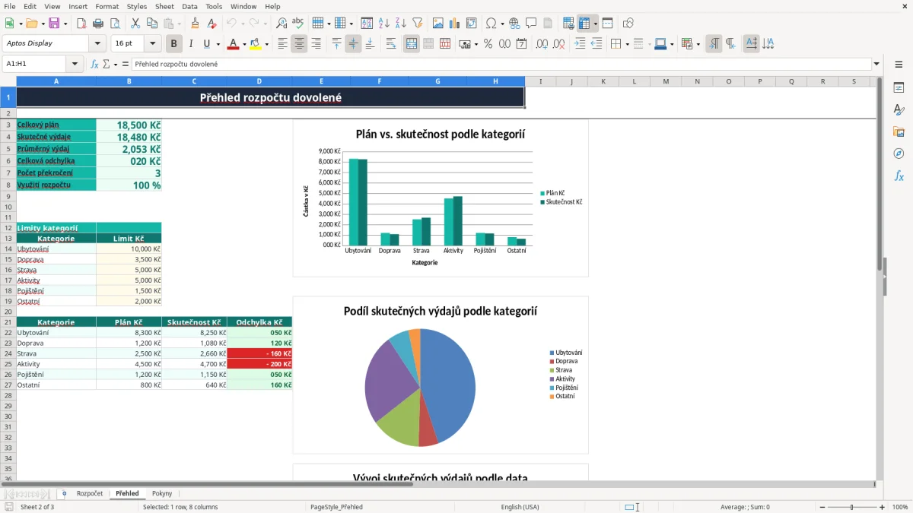This screenshot has width=913, height=513.
Task: Open the font name dropdown
Action: pyautogui.click(x=97, y=44)
